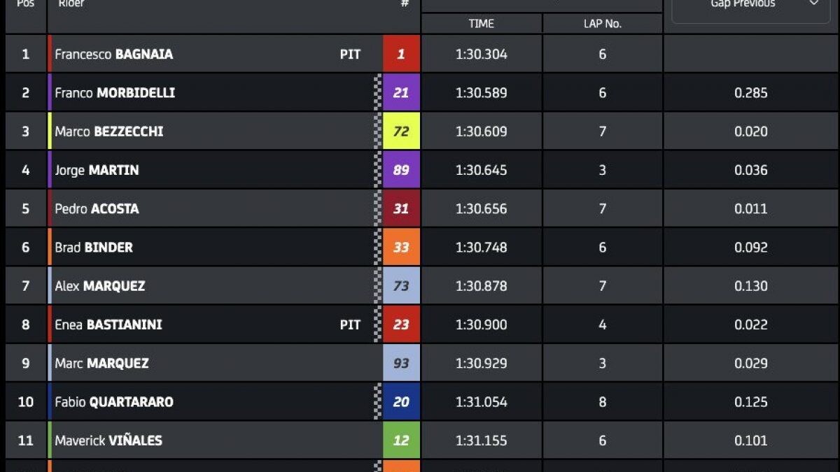This screenshot has height=472, width=840.
Task: Click Viñales' green number 12 badge
Action: 401,441
